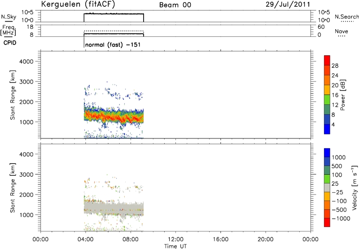Image resolution: width=359 pixels, height=249 pixels.
Task: Click the "60" Nave axis tick label
Action: coord(321,27)
